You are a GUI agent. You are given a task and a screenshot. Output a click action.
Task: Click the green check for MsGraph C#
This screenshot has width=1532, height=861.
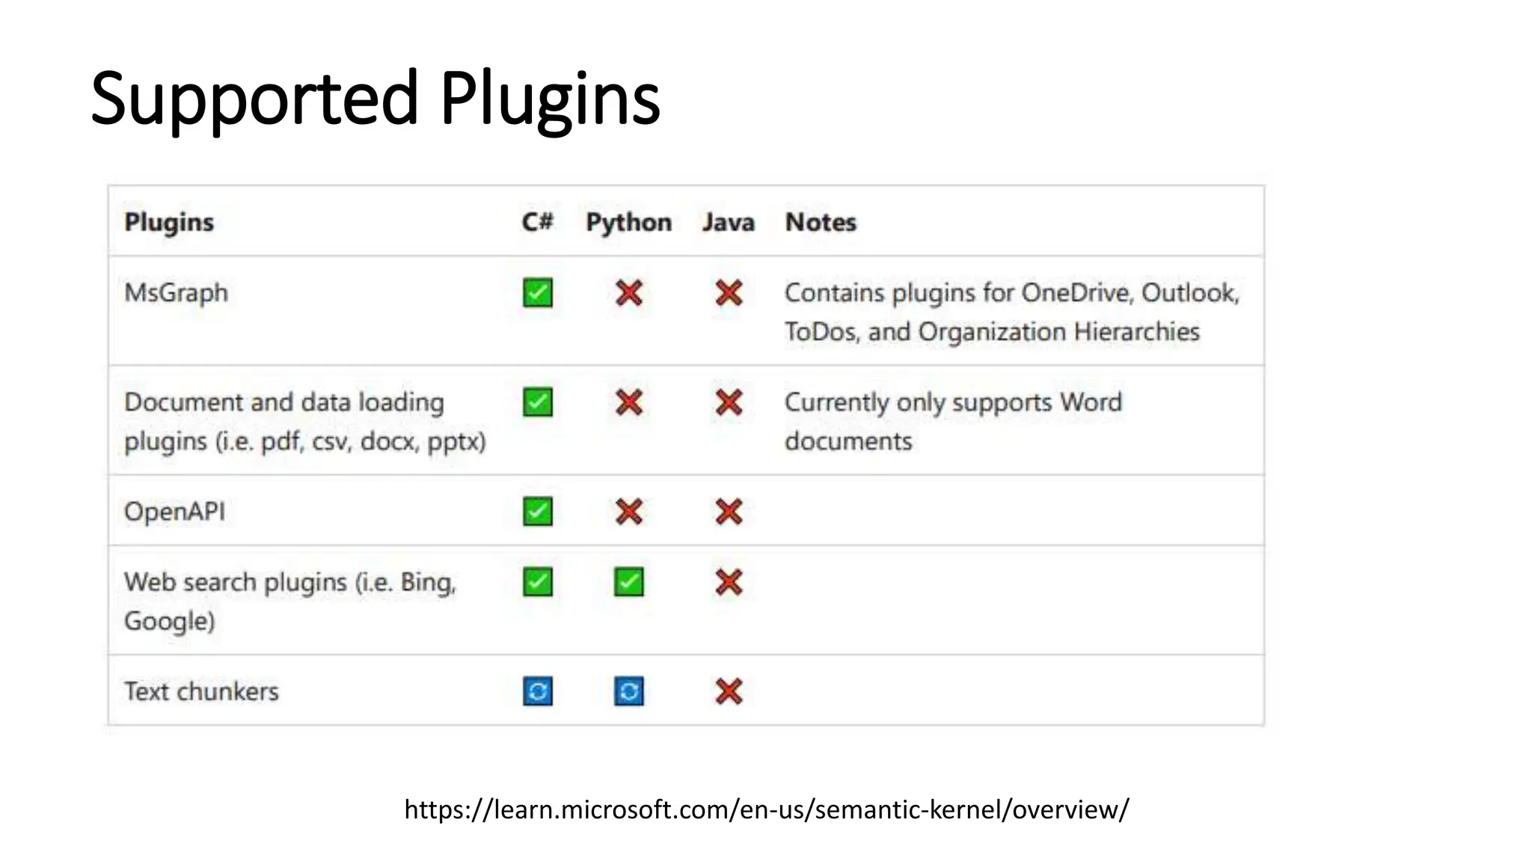click(538, 293)
